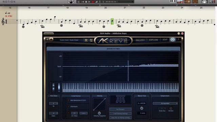
Task: Click the Load Startup Settings button
Action: [x=120, y=114]
